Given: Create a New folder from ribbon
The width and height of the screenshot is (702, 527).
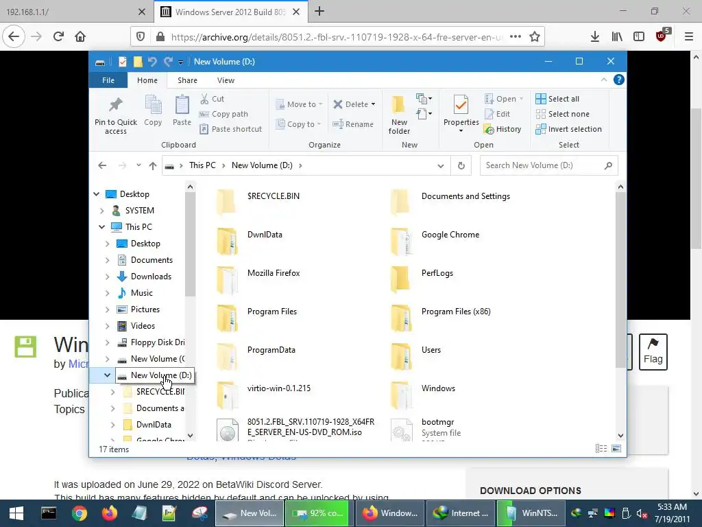Looking at the screenshot, I should (x=399, y=115).
